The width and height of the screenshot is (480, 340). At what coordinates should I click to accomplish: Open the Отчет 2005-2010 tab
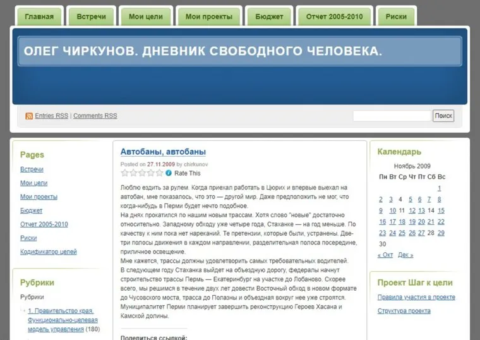pos(334,16)
